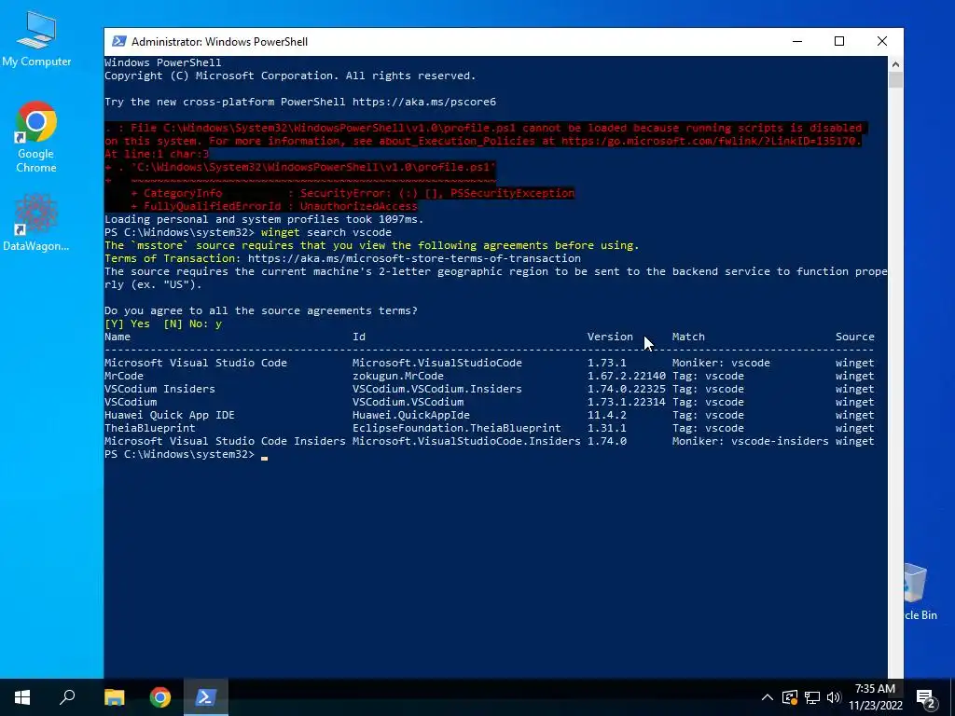Click the VSCodium.VSCodium.Insiders Id text
The height and width of the screenshot is (716, 955).
[436, 389]
